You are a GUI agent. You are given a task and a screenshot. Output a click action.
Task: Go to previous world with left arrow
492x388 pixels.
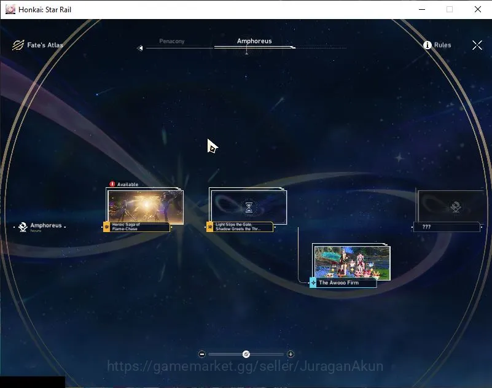[140, 48]
